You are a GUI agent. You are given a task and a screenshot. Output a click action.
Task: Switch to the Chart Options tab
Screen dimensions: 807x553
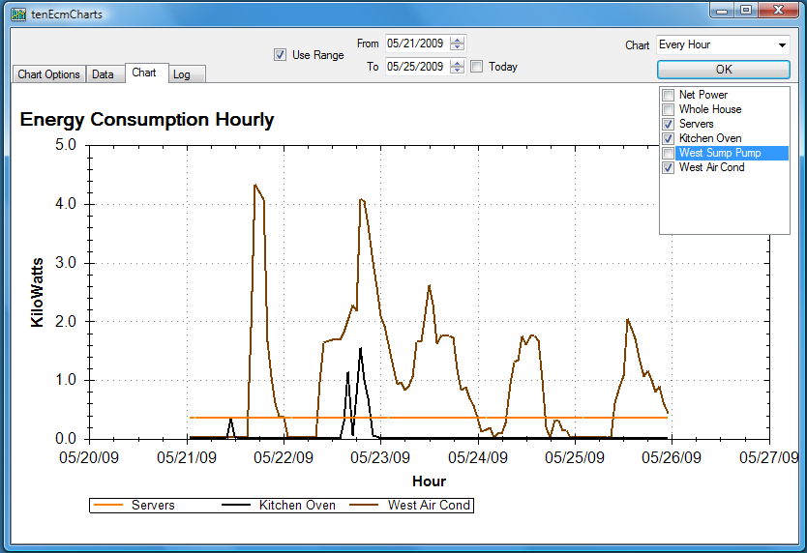tap(49, 74)
